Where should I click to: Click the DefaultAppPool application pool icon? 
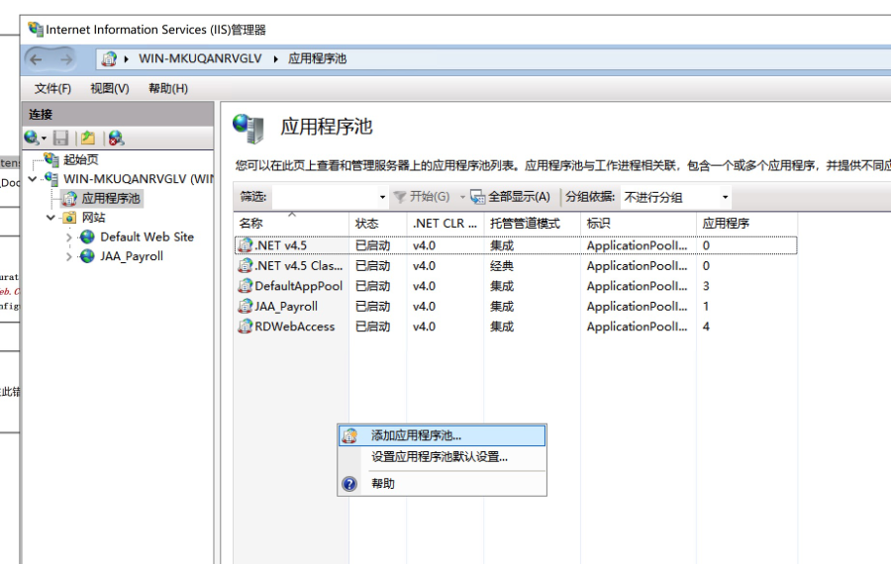pyautogui.click(x=246, y=286)
